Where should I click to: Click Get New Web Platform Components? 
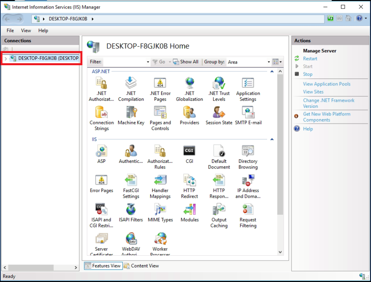tap(326, 117)
